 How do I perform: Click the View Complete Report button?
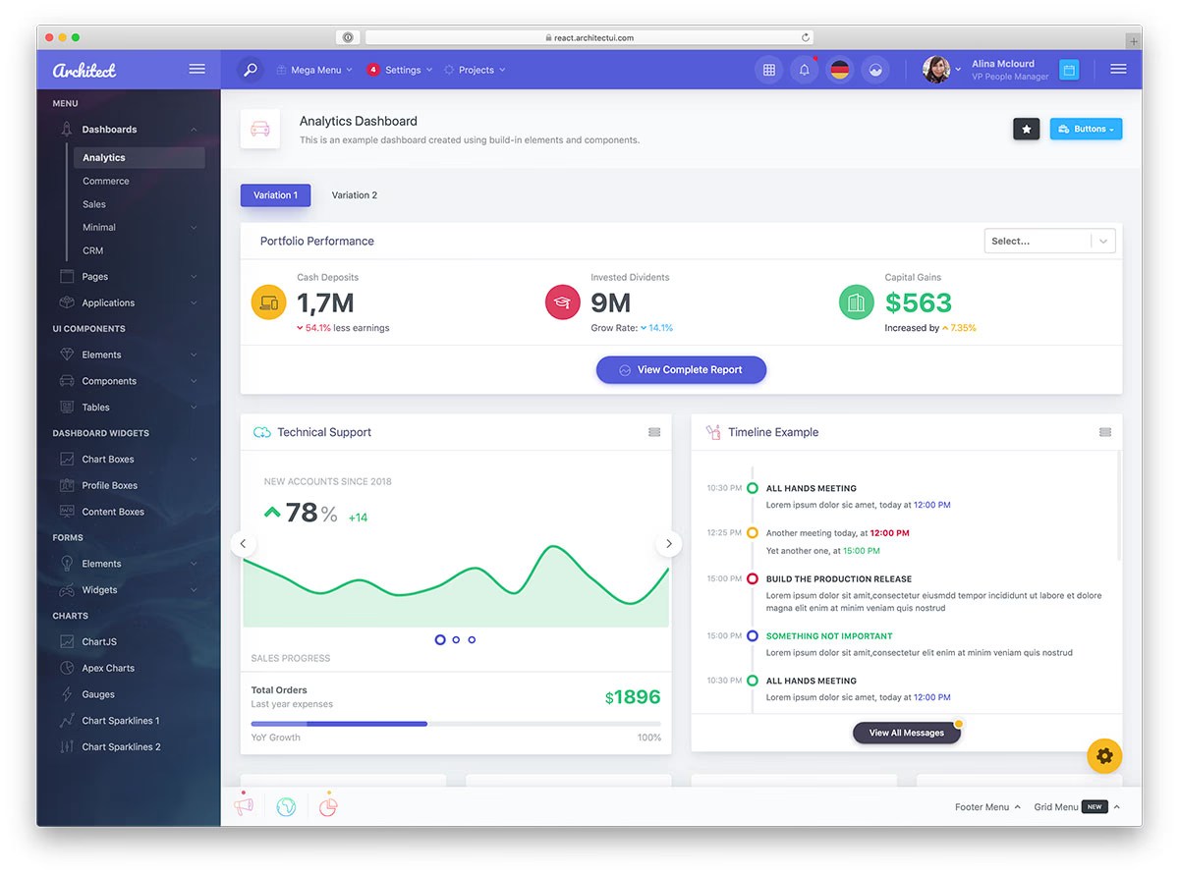pos(681,369)
